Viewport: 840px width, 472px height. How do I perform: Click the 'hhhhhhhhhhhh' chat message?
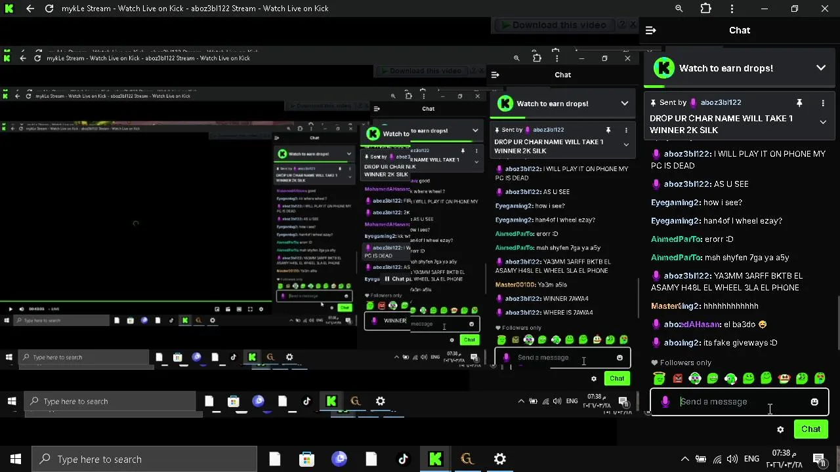pos(730,306)
